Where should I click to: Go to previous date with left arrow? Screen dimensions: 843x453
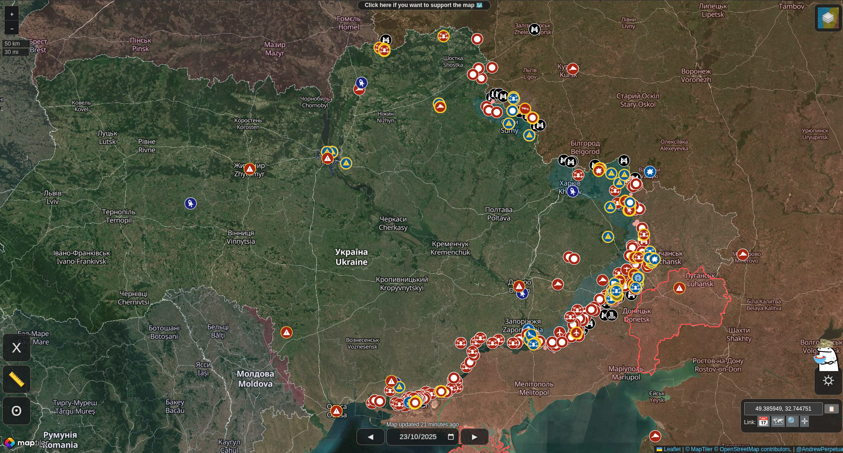click(370, 437)
